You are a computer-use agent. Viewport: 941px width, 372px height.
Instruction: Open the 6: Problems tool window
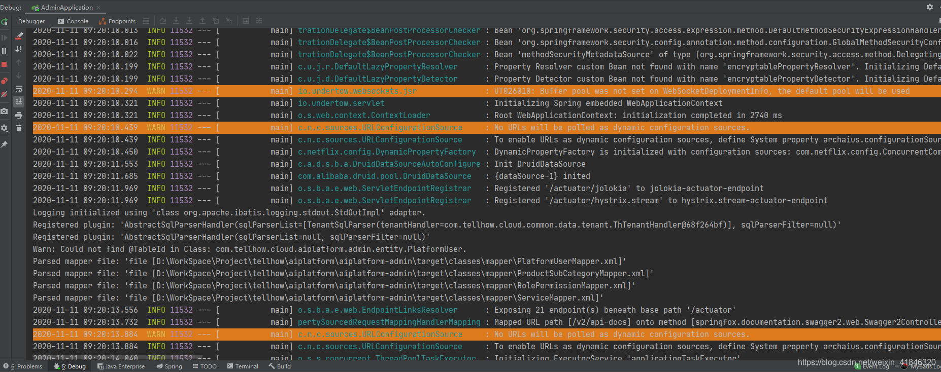pyautogui.click(x=23, y=366)
